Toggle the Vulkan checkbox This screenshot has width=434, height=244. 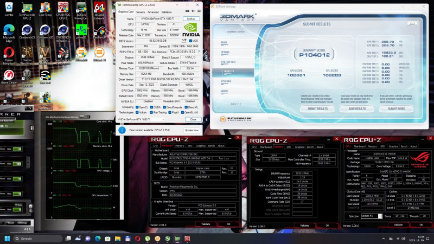[137, 112]
